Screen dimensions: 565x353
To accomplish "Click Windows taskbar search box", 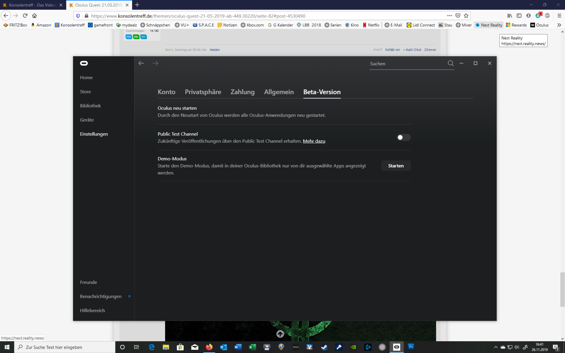I will 65,347.
